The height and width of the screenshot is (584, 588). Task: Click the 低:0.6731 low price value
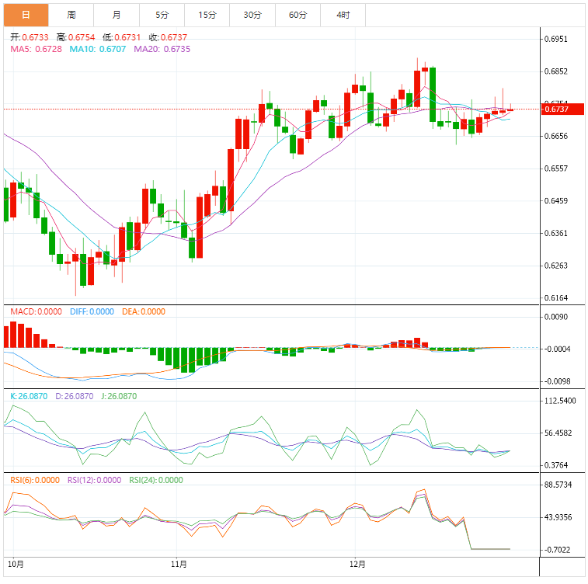coord(121,37)
